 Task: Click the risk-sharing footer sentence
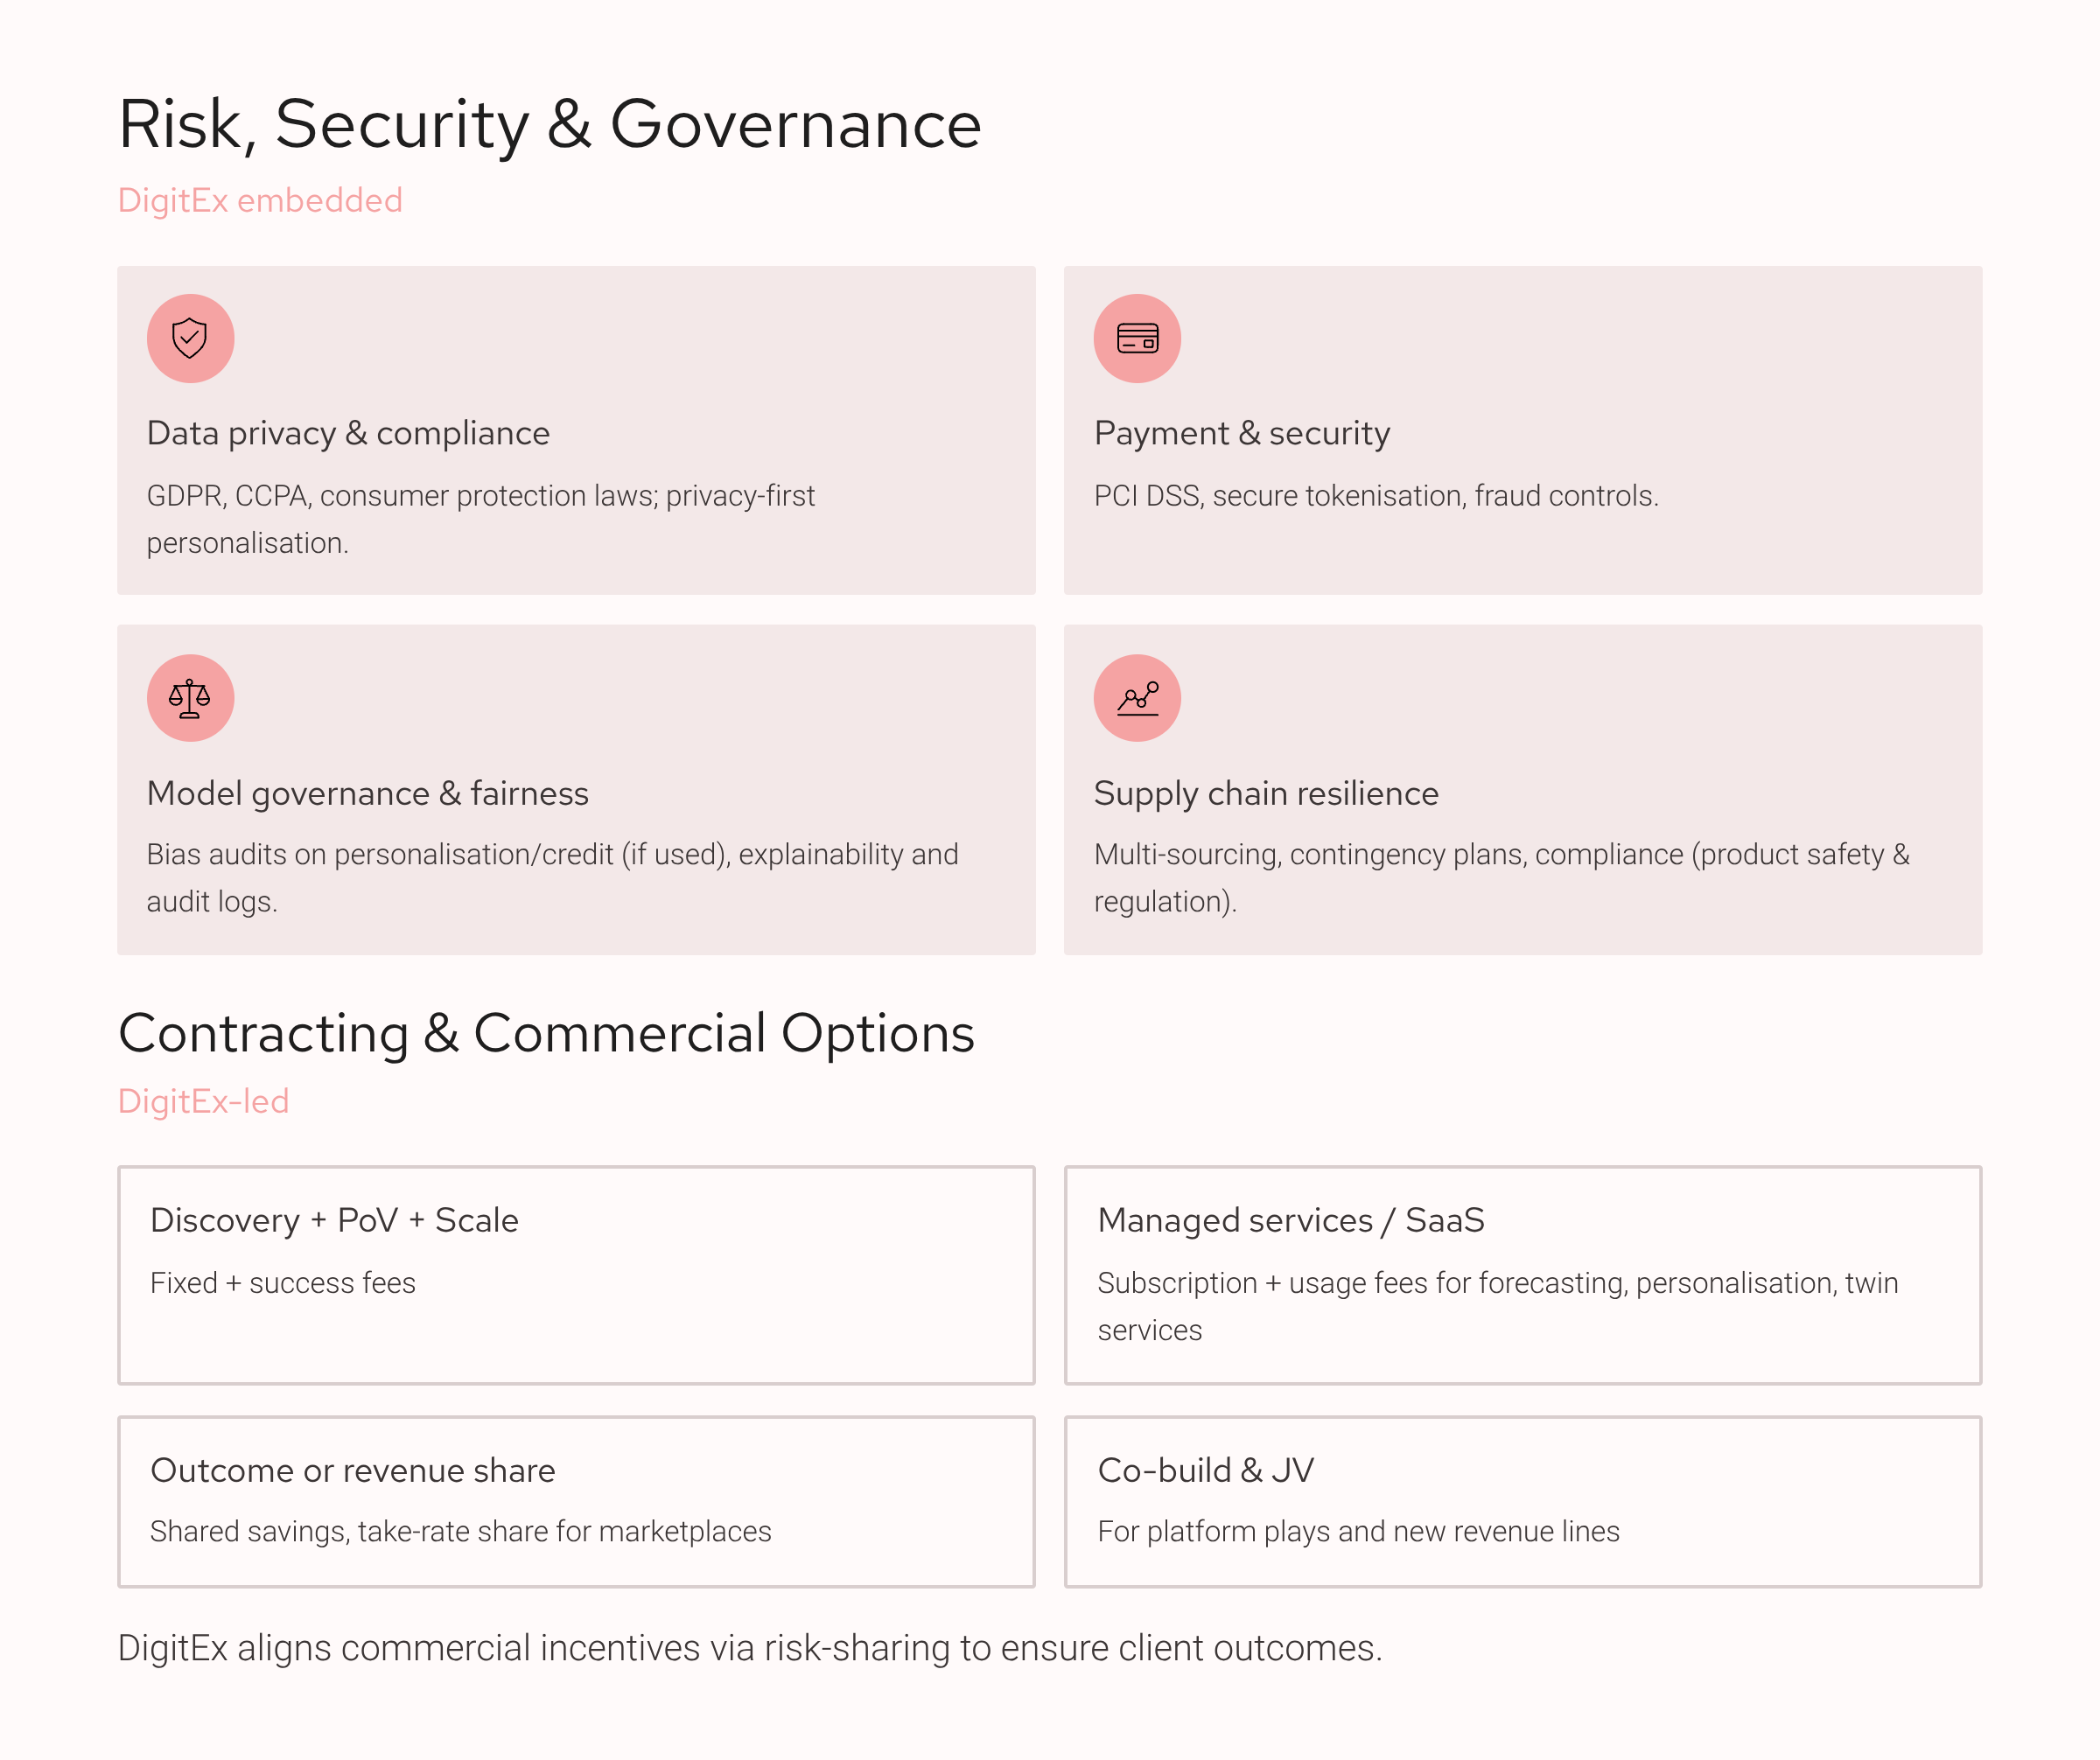pyautogui.click(x=750, y=1648)
